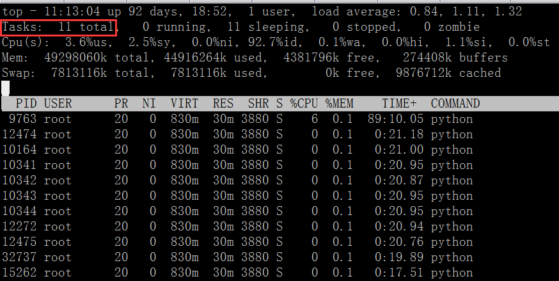Select PID 15262 in the process list
The image size is (559, 281).
tap(19, 273)
